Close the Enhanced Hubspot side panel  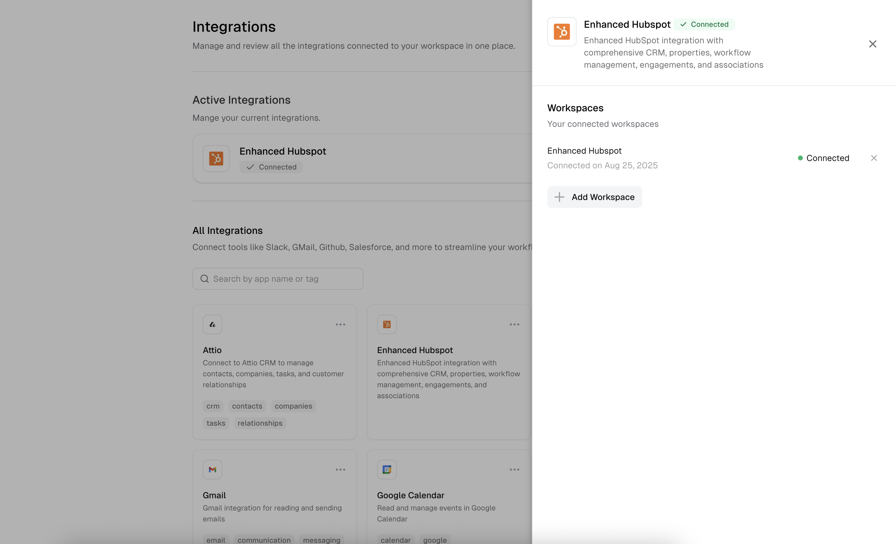click(872, 44)
